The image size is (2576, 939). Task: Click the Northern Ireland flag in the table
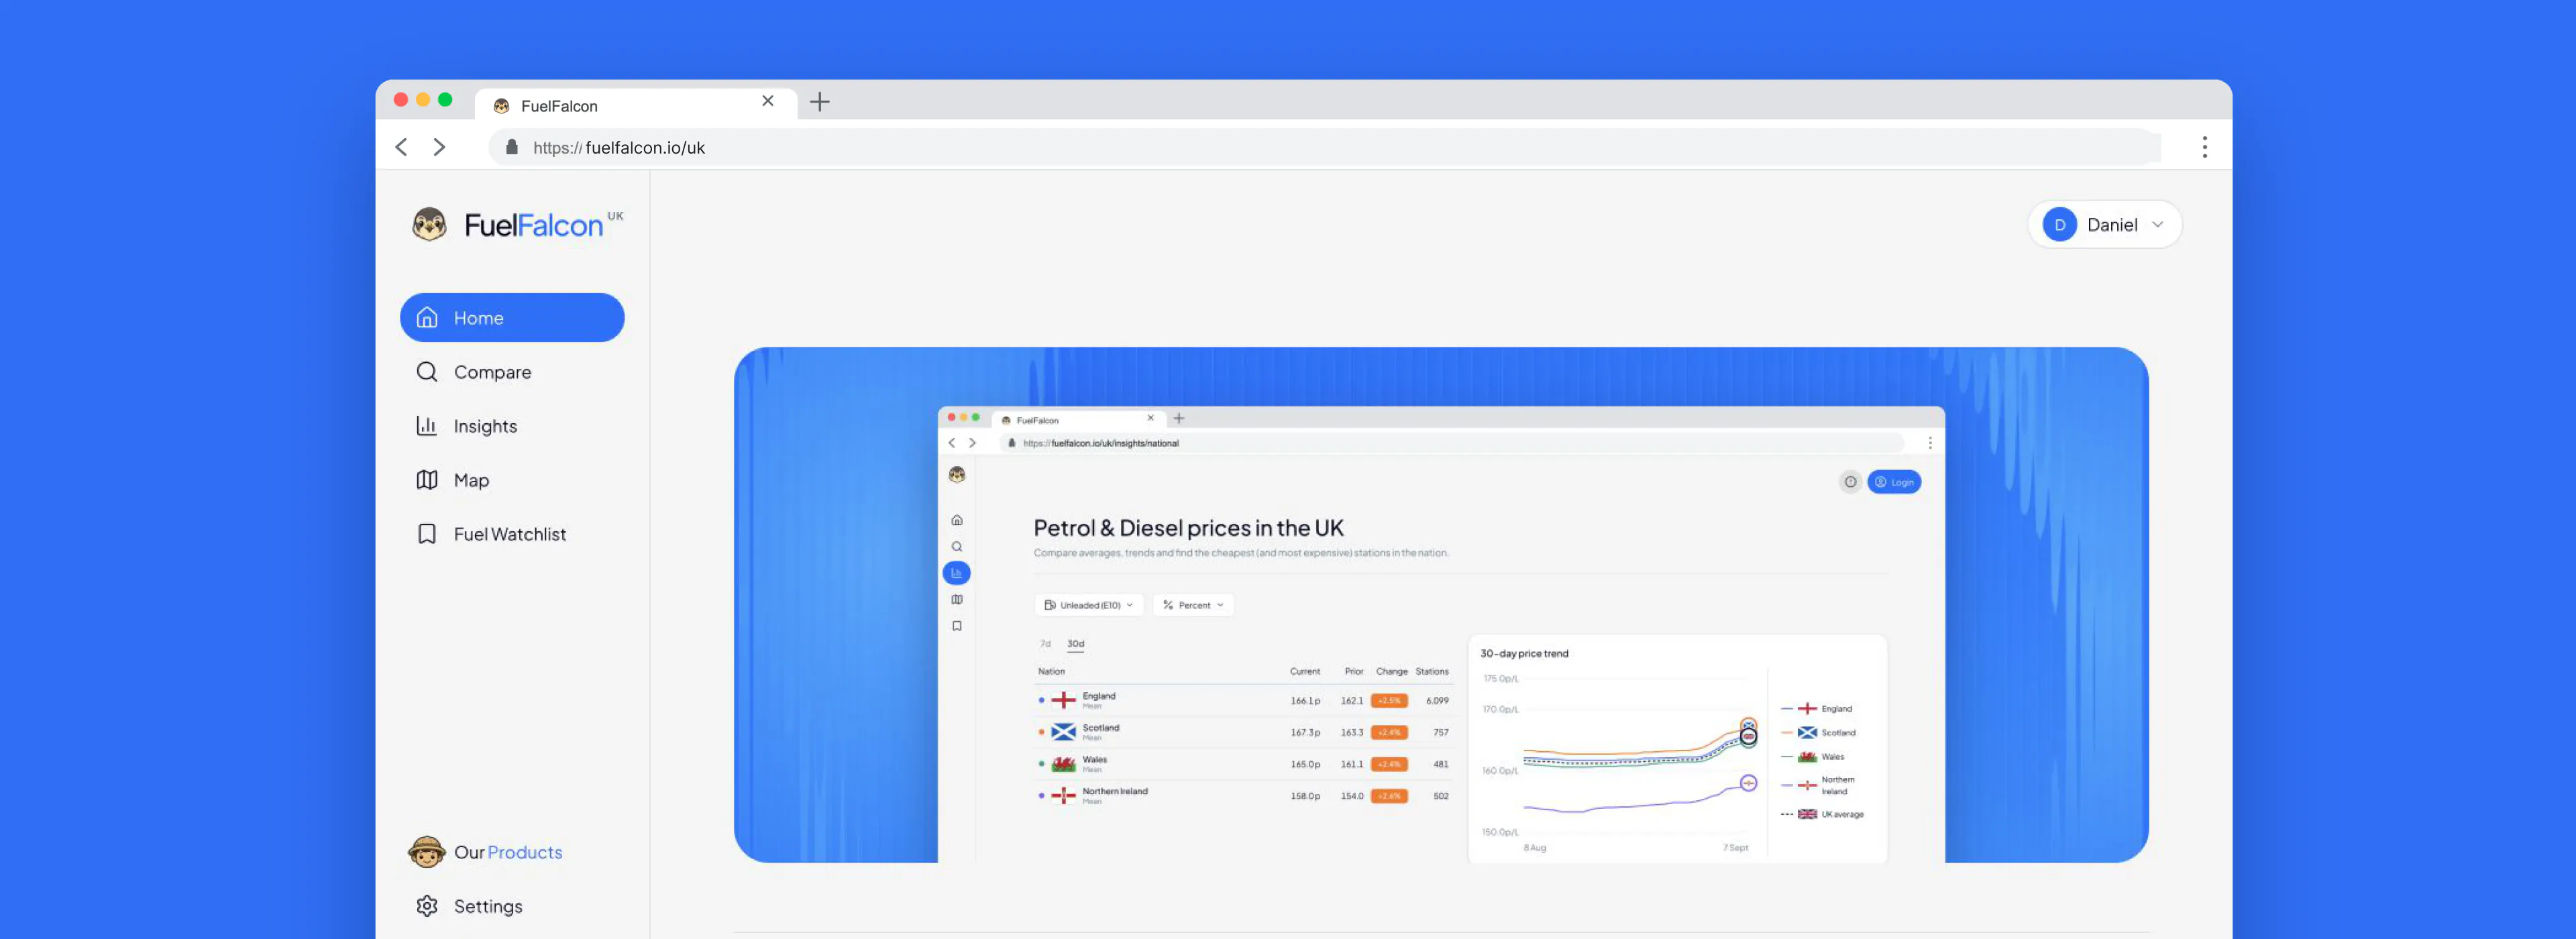pyautogui.click(x=1064, y=796)
